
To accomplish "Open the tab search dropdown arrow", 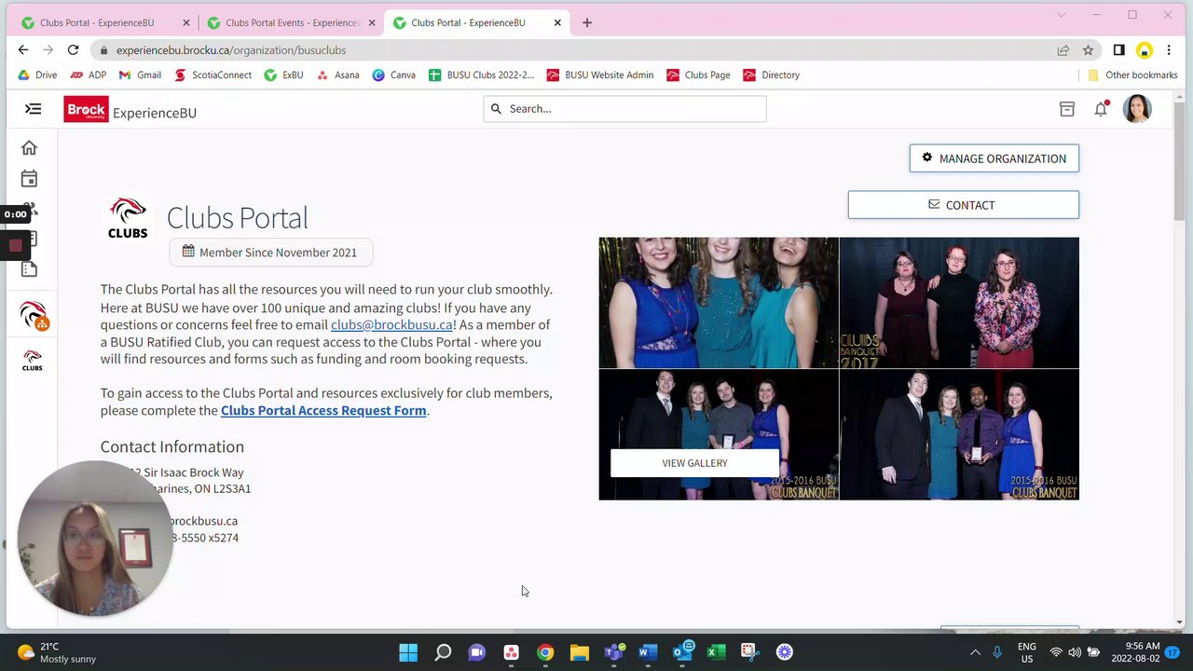I will pyautogui.click(x=1061, y=15).
